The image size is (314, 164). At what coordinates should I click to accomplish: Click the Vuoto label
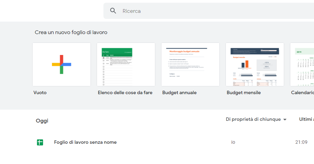point(40,93)
